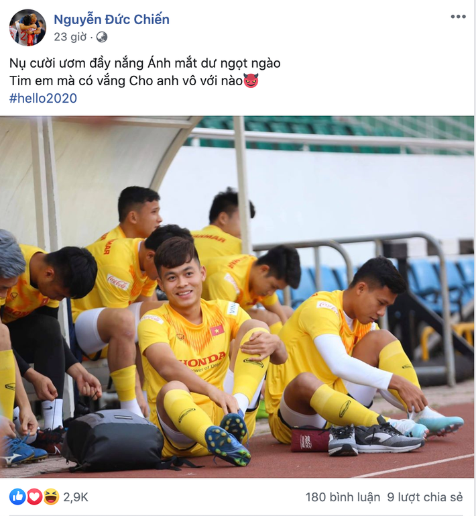View the 2,9K reactions count
476x516 pixels.
[x=76, y=497]
